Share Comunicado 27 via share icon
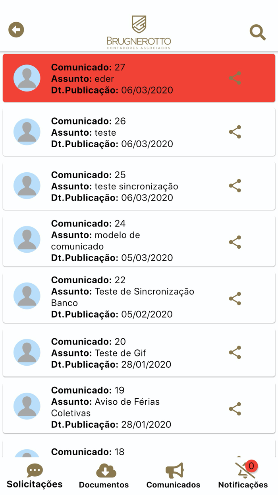The image size is (278, 495). click(235, 78)
